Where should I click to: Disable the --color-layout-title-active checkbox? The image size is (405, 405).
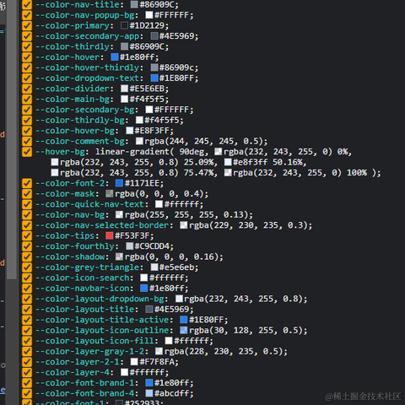tap(27, 320)
